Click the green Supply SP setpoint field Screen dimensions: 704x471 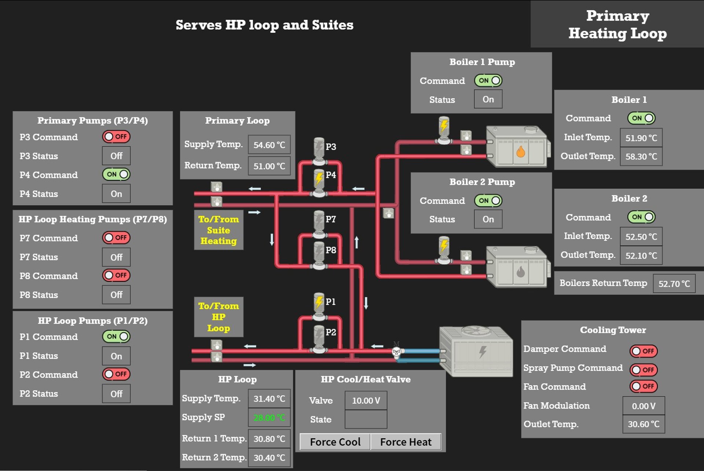(x=269, y=417)
